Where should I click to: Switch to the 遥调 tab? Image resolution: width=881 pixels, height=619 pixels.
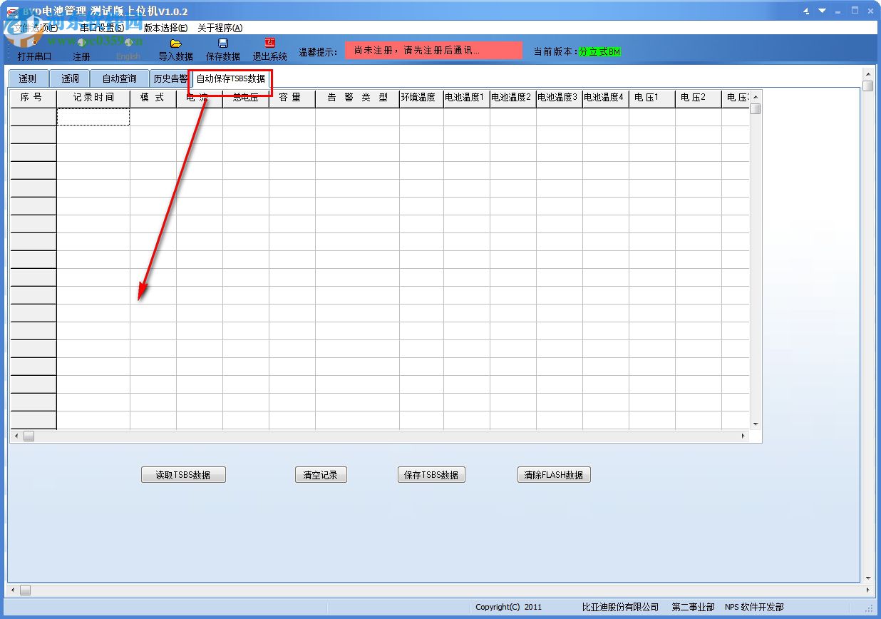click(x=70, y=78)
